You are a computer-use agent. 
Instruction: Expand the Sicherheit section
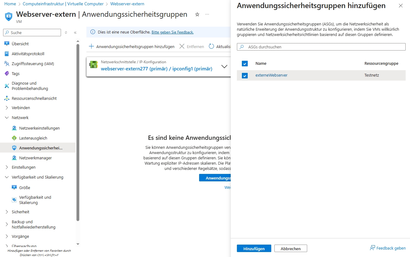(x=20, y=212)
